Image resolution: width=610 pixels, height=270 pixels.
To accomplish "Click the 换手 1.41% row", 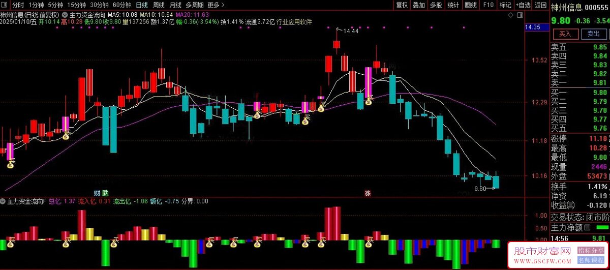I will click(579, 186).
